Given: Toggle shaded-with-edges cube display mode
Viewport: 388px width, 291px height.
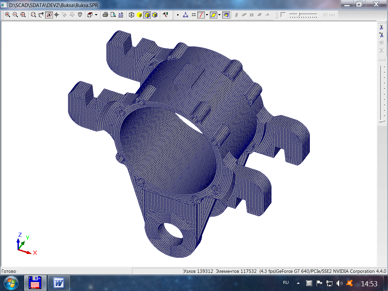Looking at the screenshot, I should (147, 15).
